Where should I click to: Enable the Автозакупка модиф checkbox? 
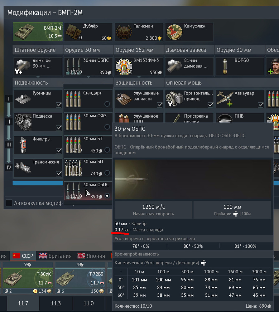(x=9, y=203)
